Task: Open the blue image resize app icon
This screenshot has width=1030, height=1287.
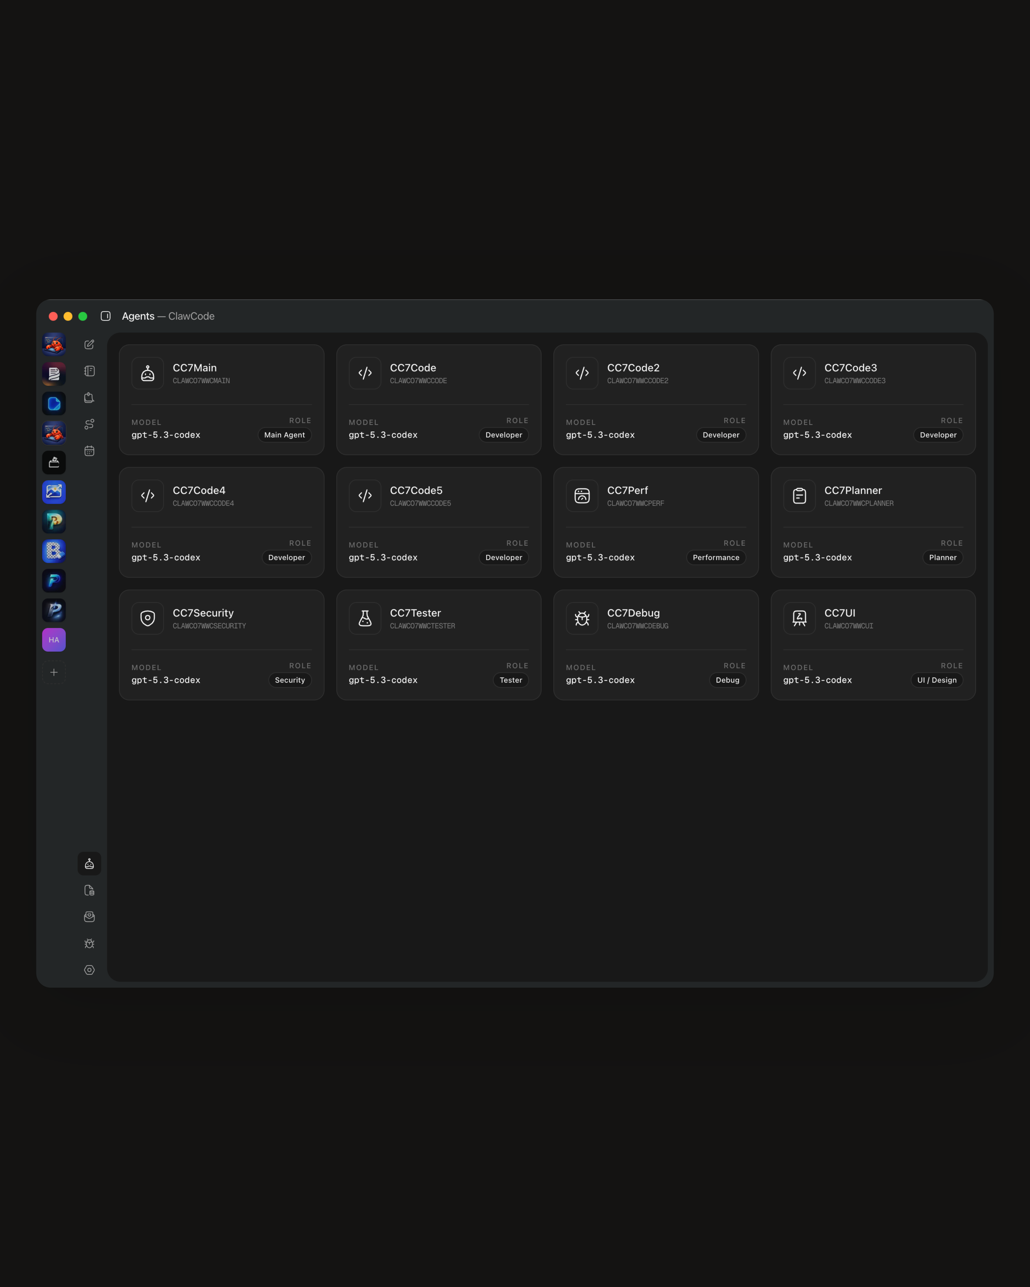Action: pos(54,492)
